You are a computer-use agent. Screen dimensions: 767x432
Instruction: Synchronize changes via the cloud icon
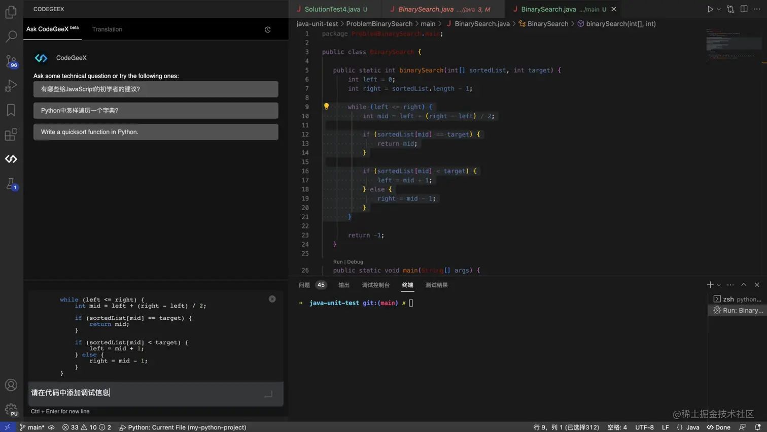(x=51, y=427)
